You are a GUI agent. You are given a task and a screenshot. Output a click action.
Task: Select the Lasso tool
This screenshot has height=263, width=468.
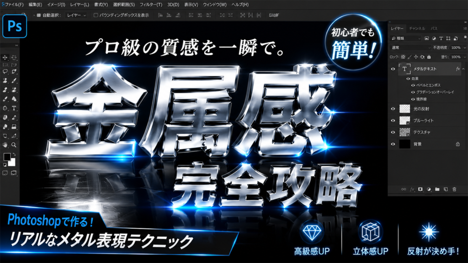[5, 72]
